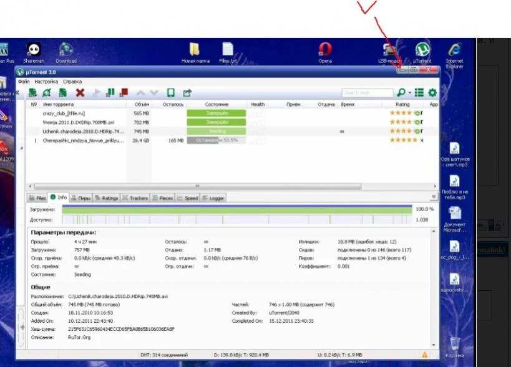This screenshot has height=367, width=511.
Task: Open the Файл menu
Action: [x=24, y=82]
